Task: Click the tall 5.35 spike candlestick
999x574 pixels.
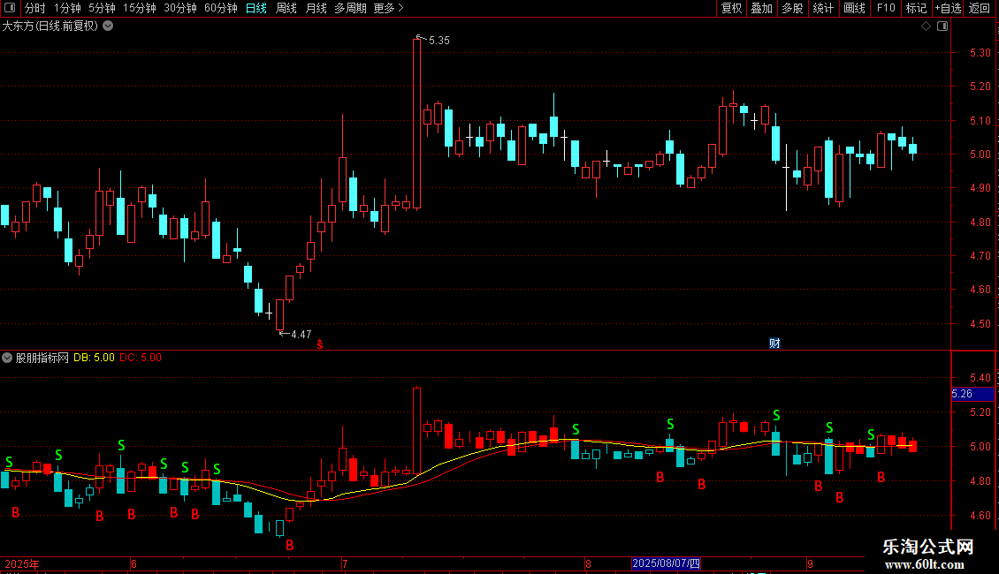Action: pos(416,124)
